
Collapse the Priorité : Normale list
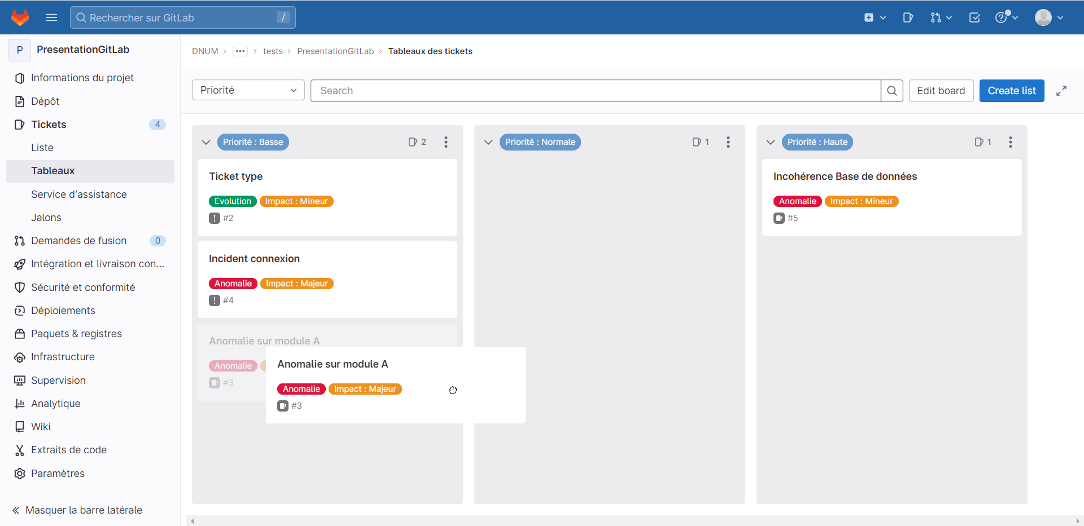pos(488,142)
